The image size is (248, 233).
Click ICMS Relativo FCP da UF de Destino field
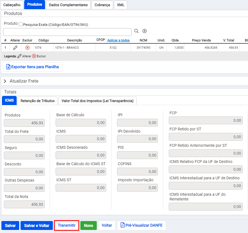[206, 169]
